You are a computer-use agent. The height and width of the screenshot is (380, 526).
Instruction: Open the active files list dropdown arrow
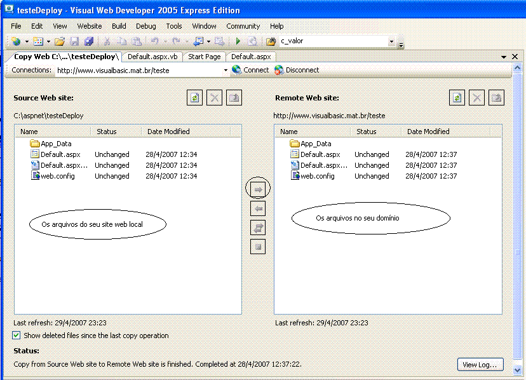[504, 57]
